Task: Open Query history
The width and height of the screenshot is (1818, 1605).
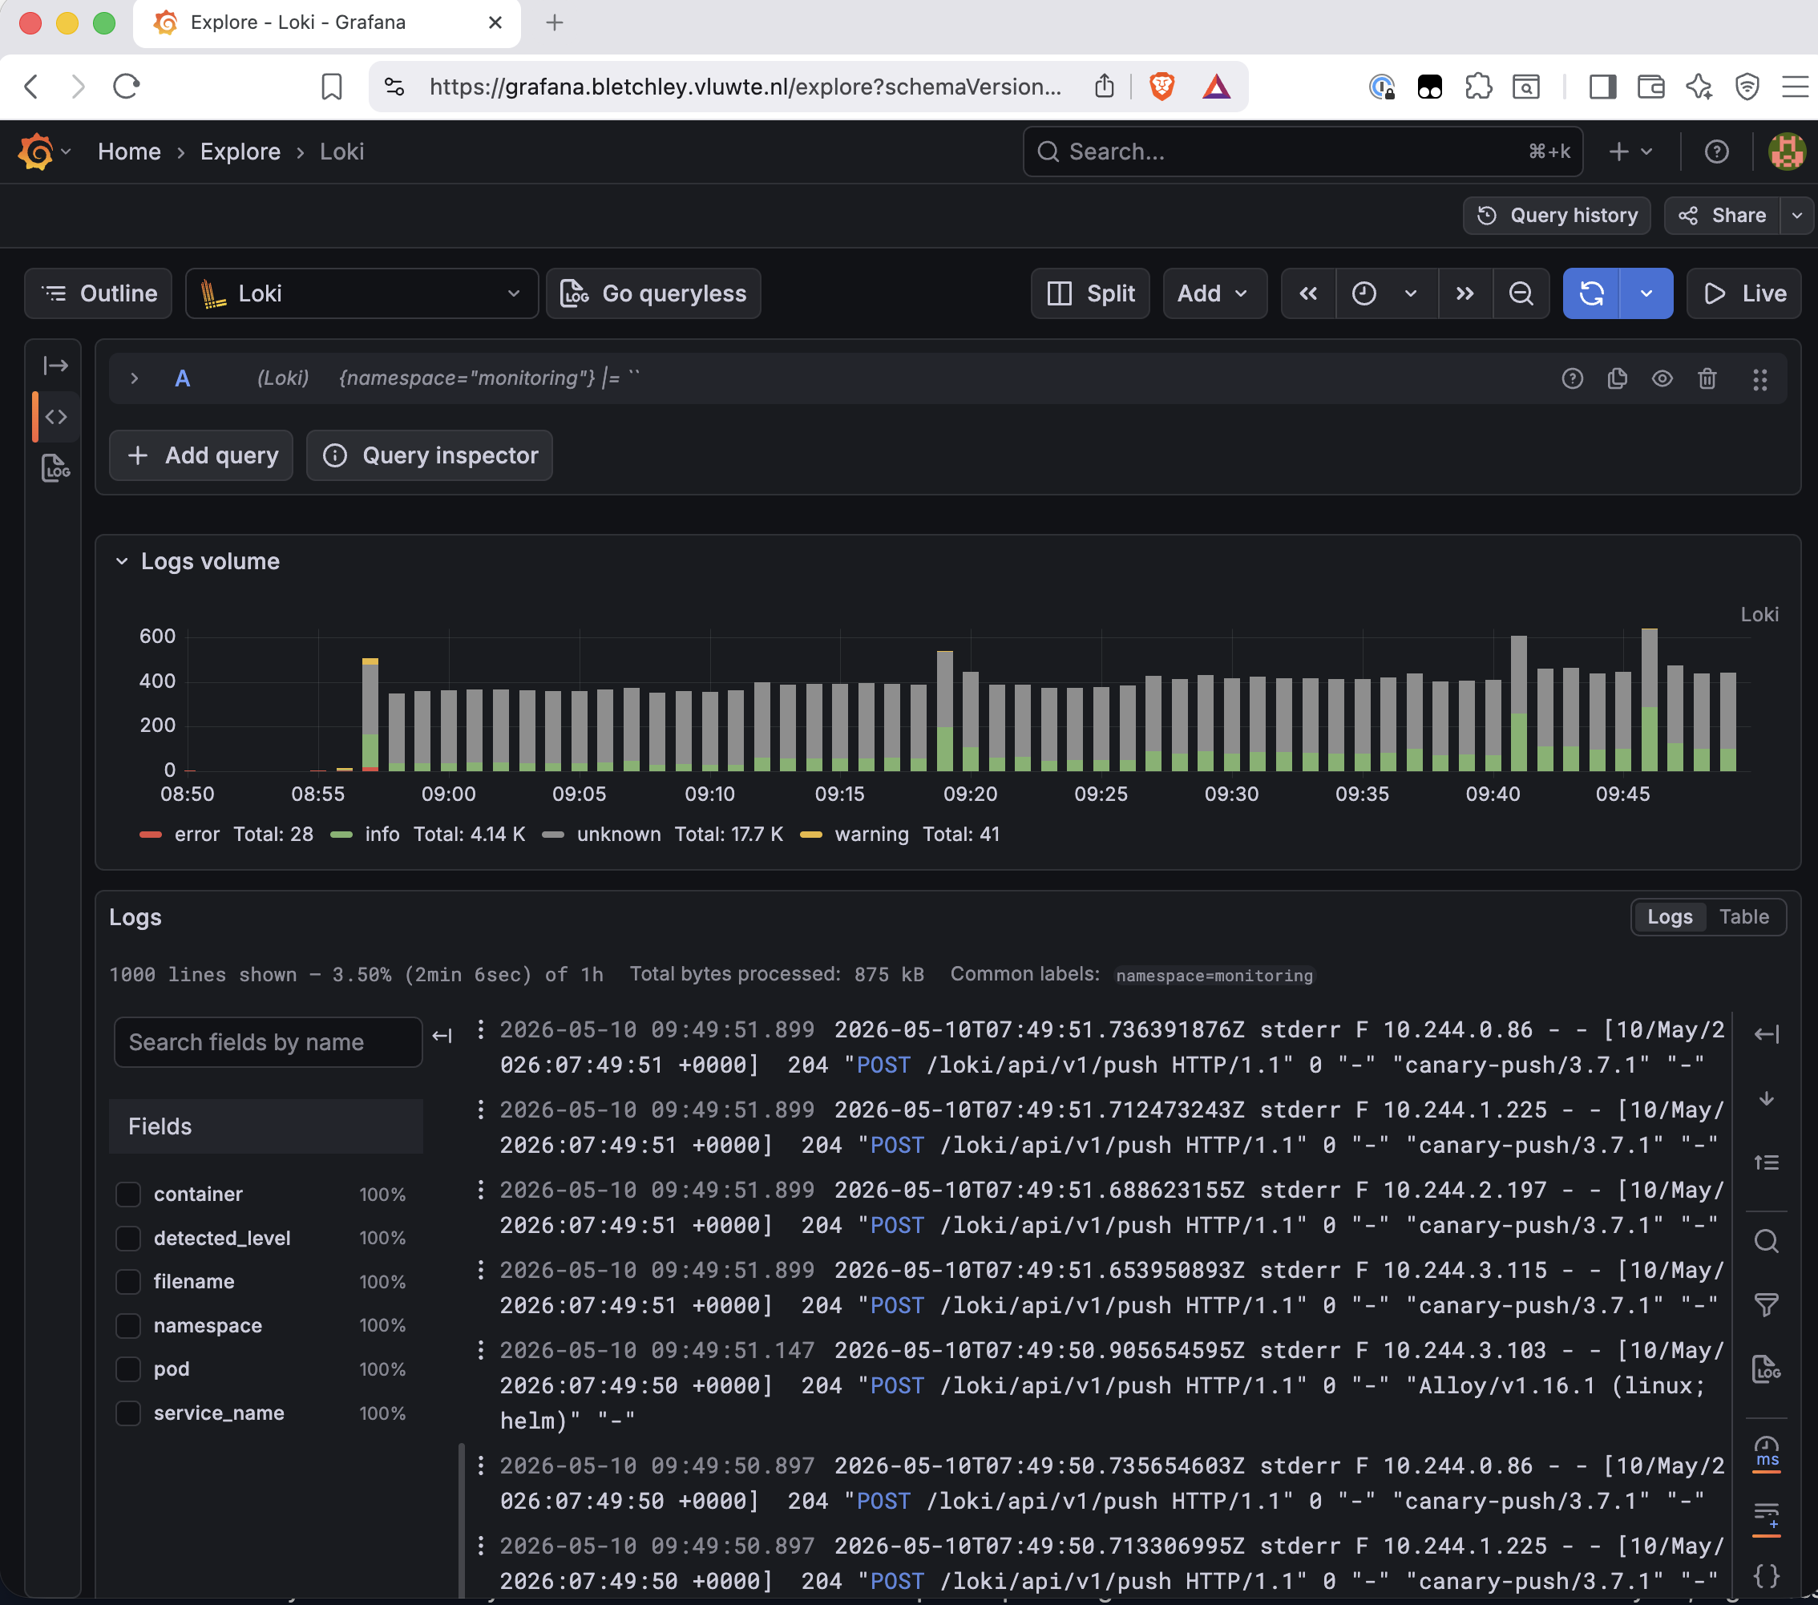Action: tap(1557, 216)
